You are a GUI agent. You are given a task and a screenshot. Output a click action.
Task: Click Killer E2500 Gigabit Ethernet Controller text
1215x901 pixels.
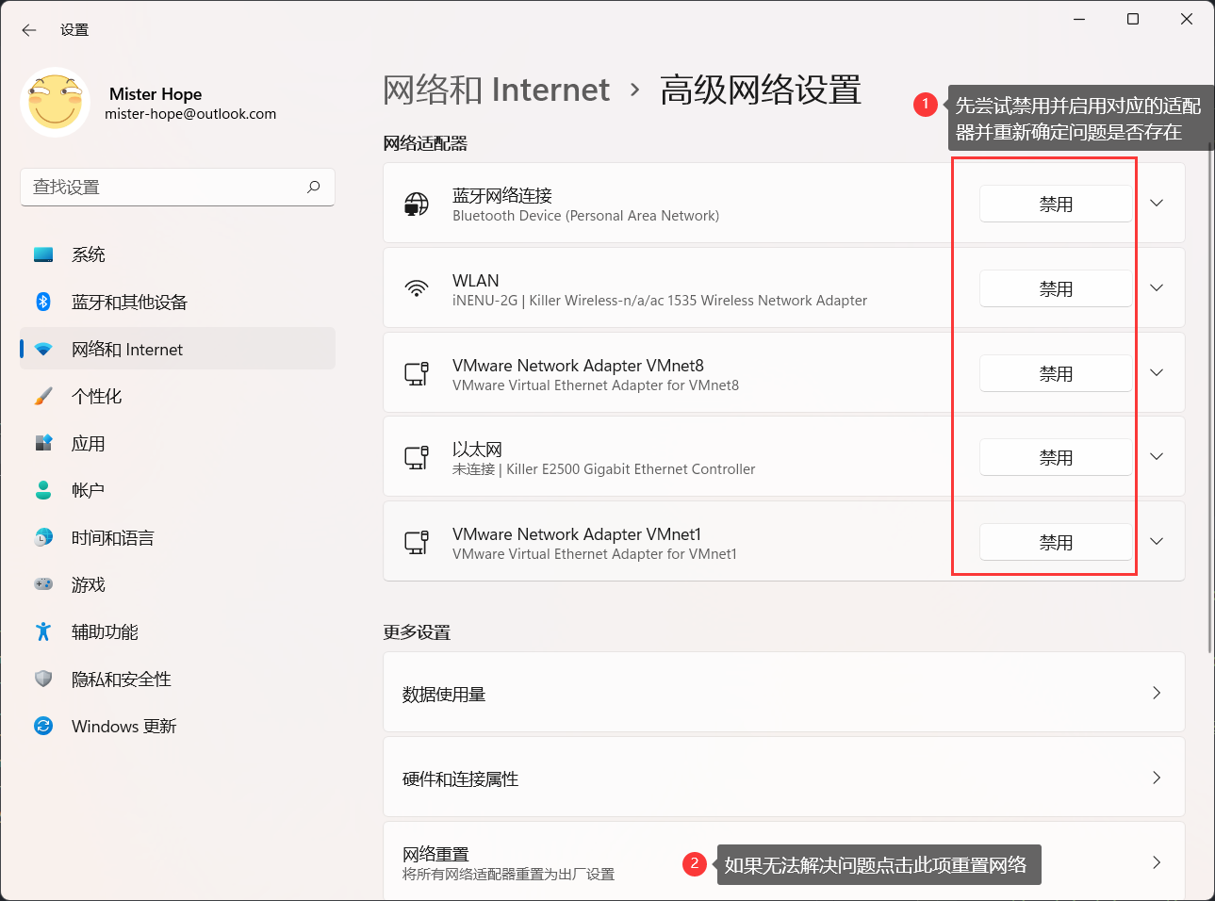tap(631, 469)
